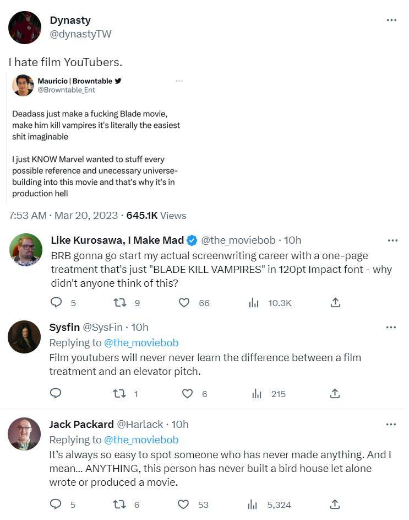Image resolution: width=409 pixels, height=520 pixels.
Task: Retweet Sysfin's film treatment reply
Action: (119, 394)
